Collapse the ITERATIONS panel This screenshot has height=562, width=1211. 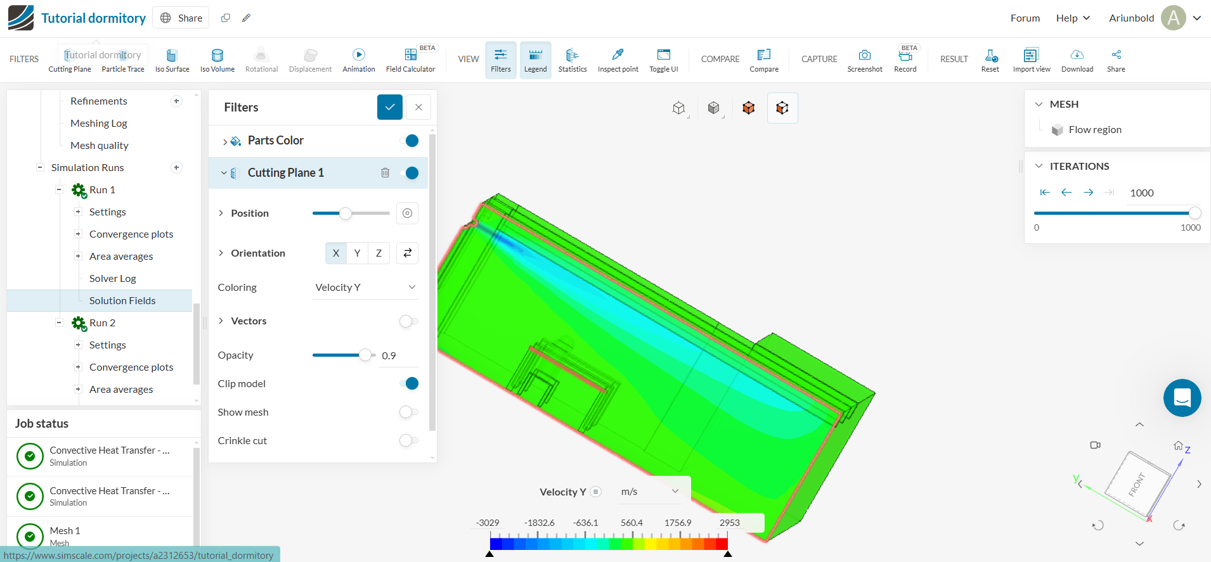1039,167
